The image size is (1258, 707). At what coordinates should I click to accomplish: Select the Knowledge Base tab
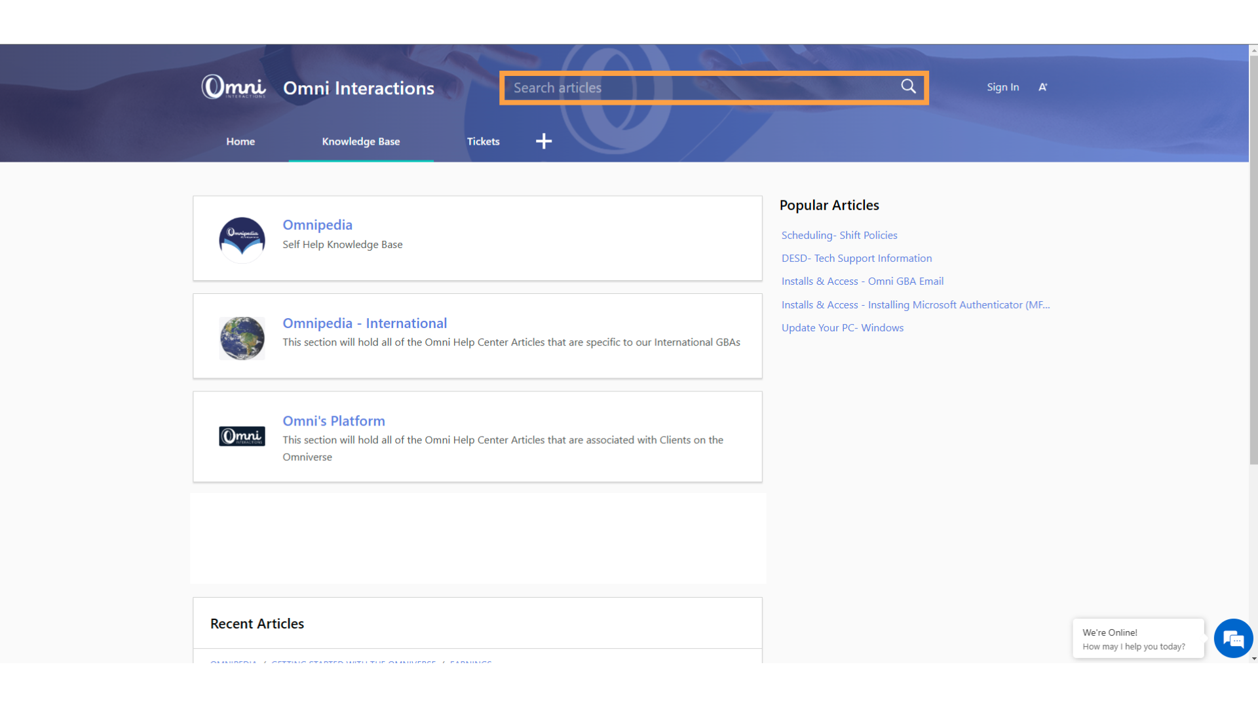click(x=360, y=141)
